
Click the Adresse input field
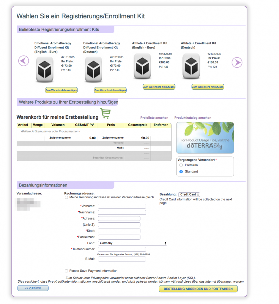pos(119,218)
